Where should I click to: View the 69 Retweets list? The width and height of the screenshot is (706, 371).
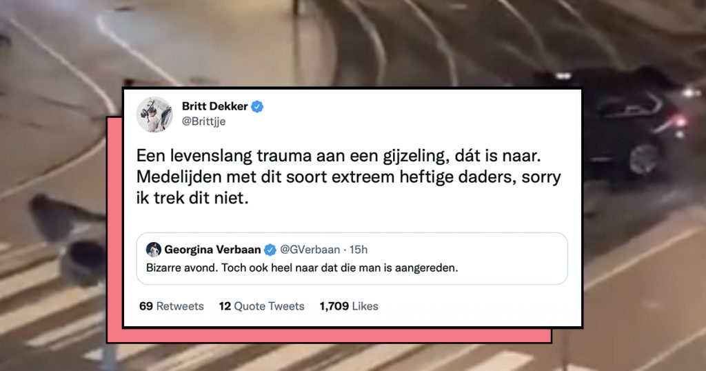click(172, 306)
